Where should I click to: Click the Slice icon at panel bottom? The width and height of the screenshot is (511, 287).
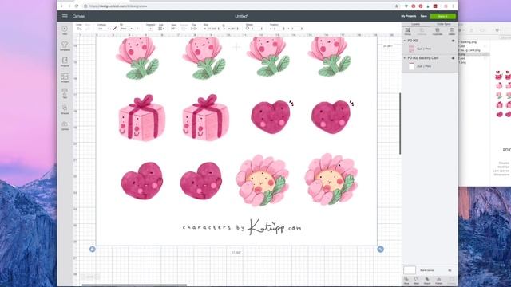tap(406, 281)
